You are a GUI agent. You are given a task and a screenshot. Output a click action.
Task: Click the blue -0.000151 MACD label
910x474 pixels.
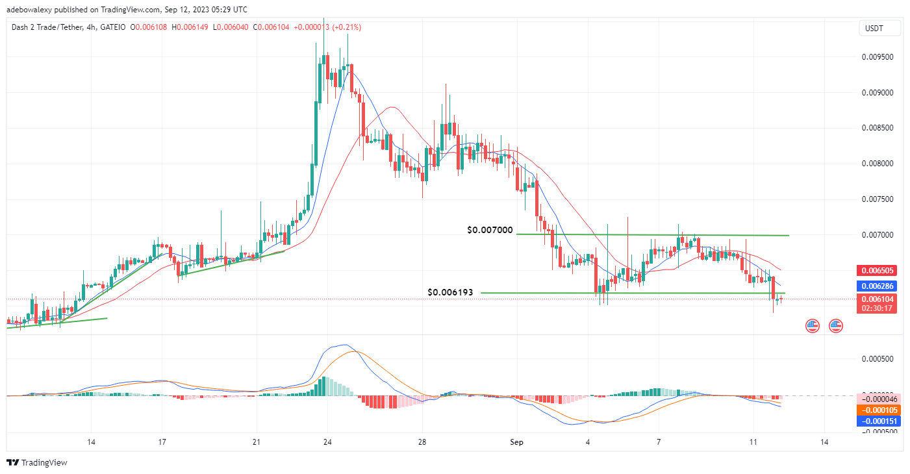[x=878, y=421]
